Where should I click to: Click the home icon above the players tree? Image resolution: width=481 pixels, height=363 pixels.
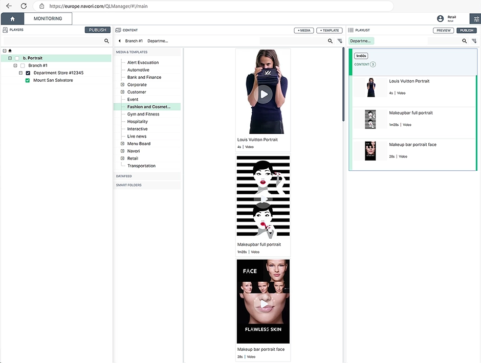point(9,50)
